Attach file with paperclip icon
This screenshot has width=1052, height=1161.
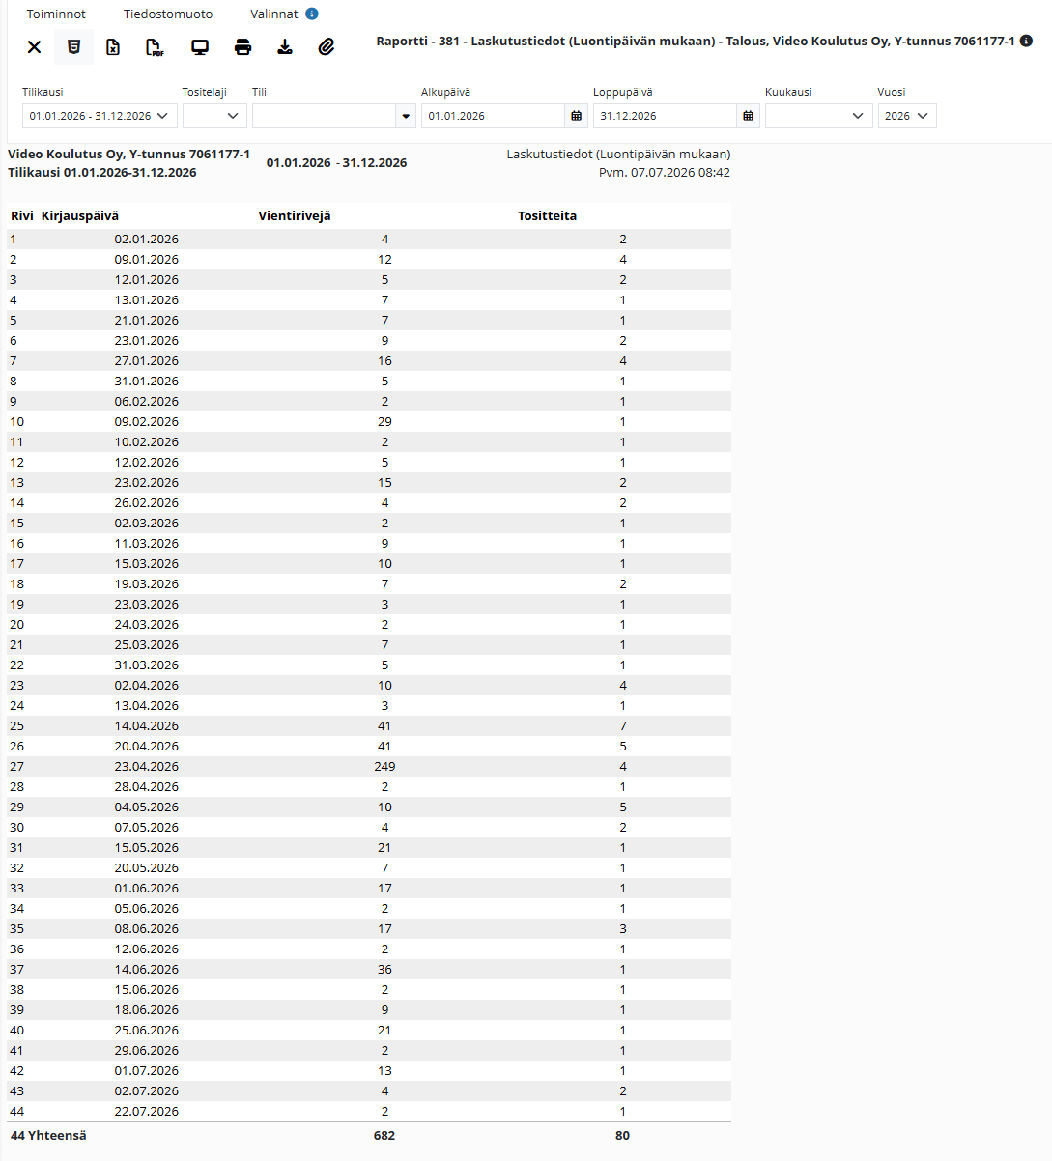pos(327,47)
